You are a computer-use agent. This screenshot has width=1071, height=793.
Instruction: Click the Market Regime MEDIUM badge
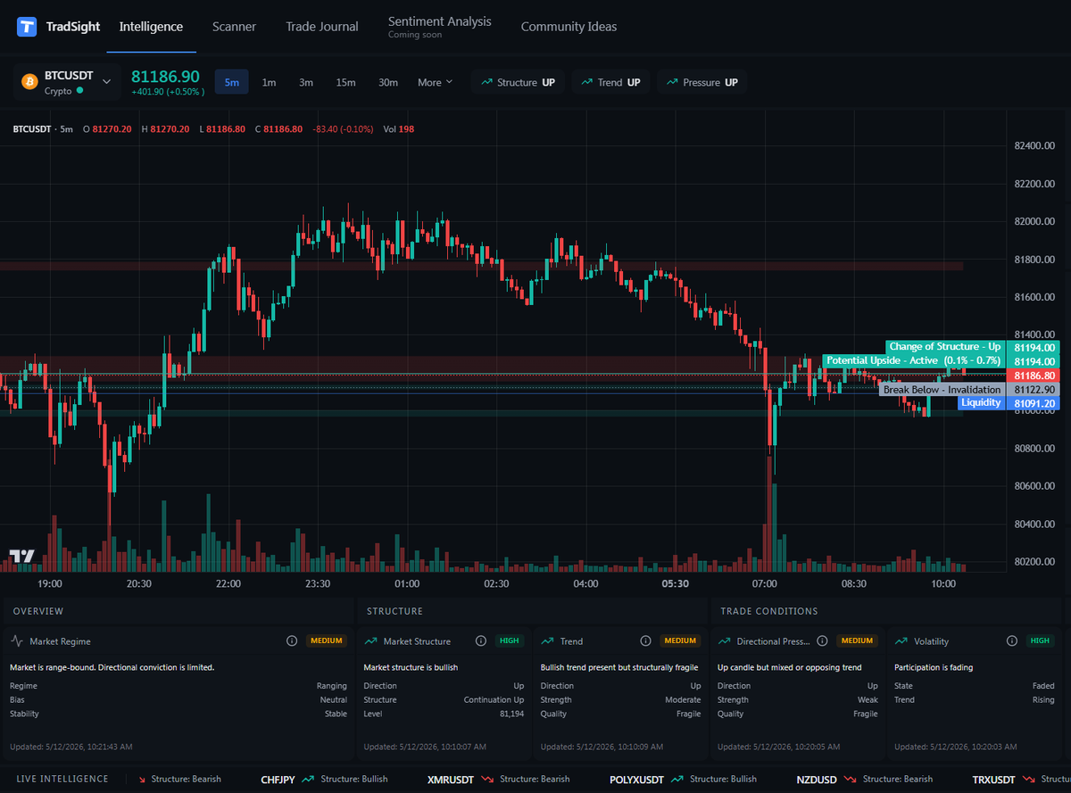click(x=326, y=640)
